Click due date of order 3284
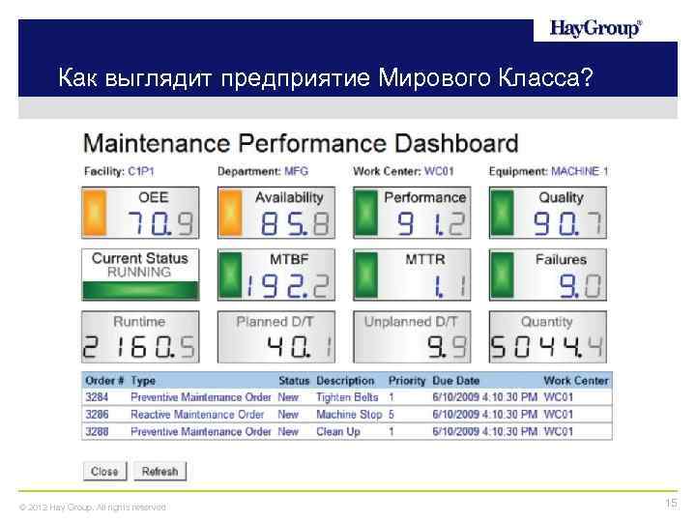 [x=484, y=397]
